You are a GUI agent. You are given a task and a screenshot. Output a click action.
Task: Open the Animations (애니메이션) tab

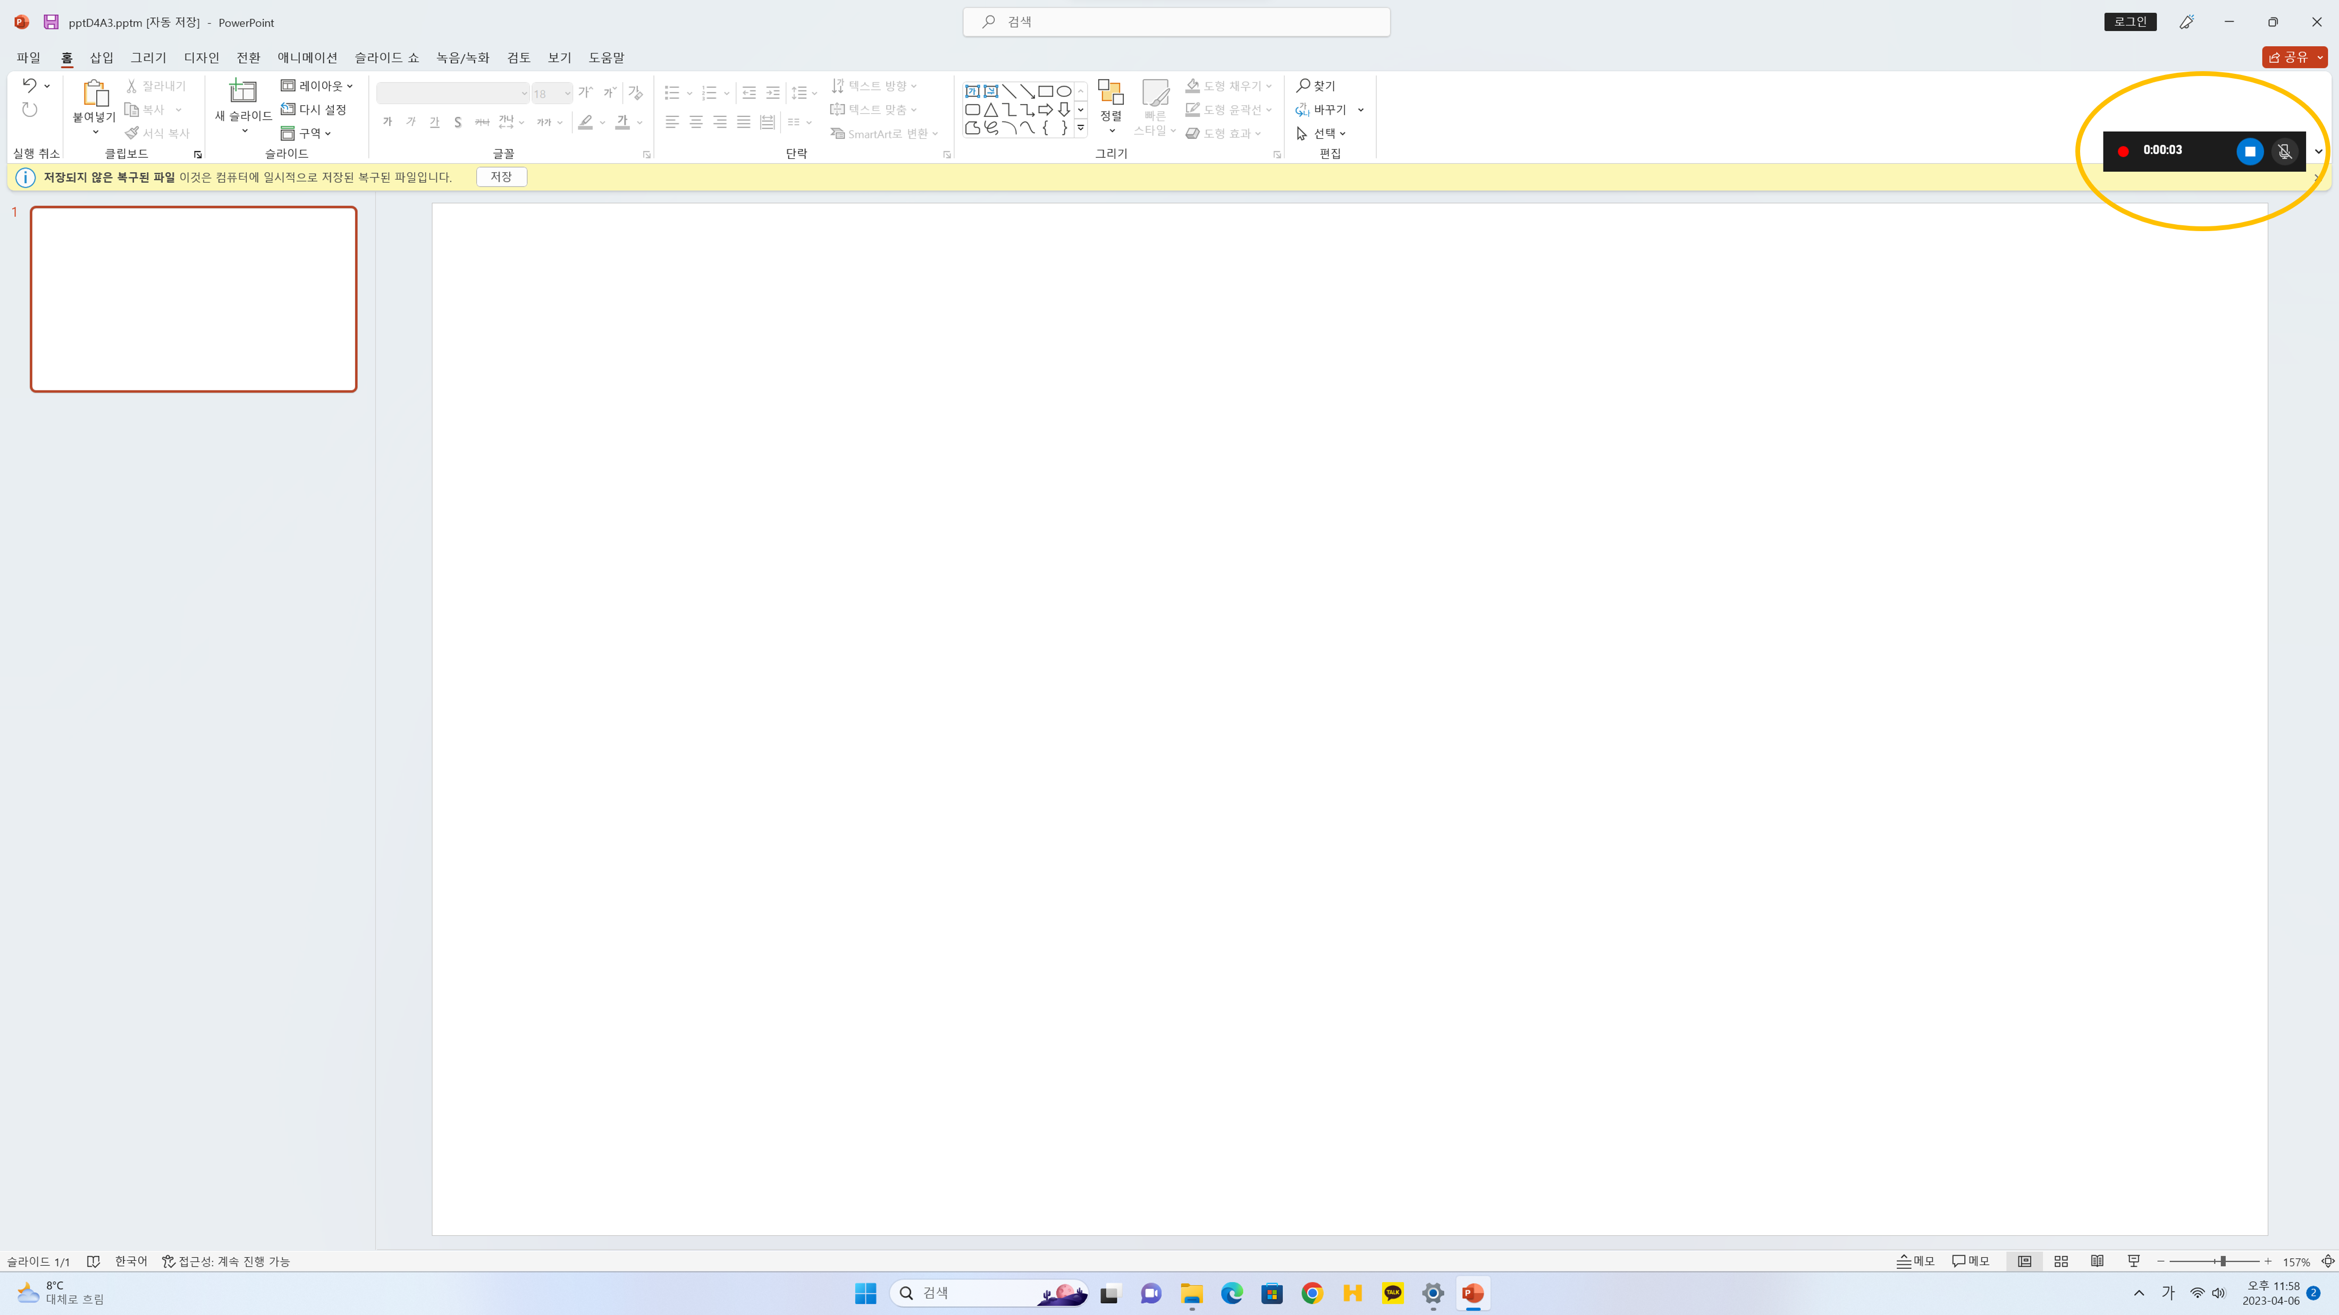[307, 57]
